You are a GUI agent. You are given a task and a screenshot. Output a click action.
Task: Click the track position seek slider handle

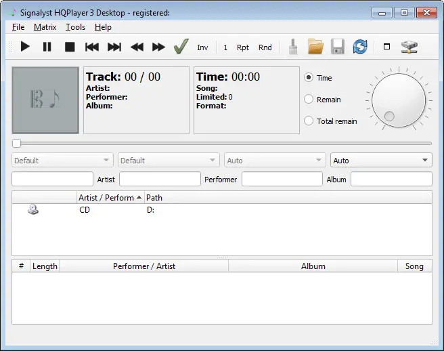16,144
